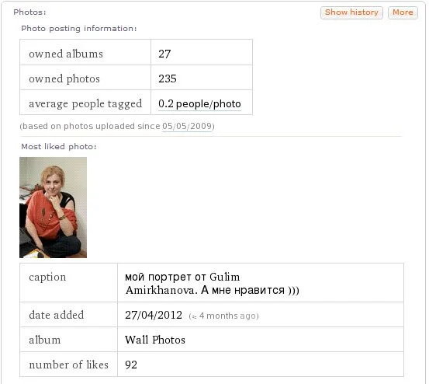Image resolution: width=429 pixels, height=384 pixels.
Task: Click the owned photos row label
Action: point(64,79)
